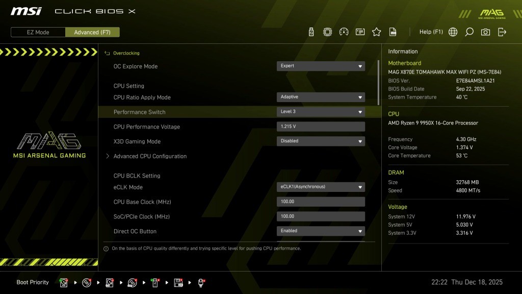Image resolution: width=522 pixels, height=294 pixels.
Task: Open the OC Explore Mode dropdown
Action: click(x=321, y=66)
